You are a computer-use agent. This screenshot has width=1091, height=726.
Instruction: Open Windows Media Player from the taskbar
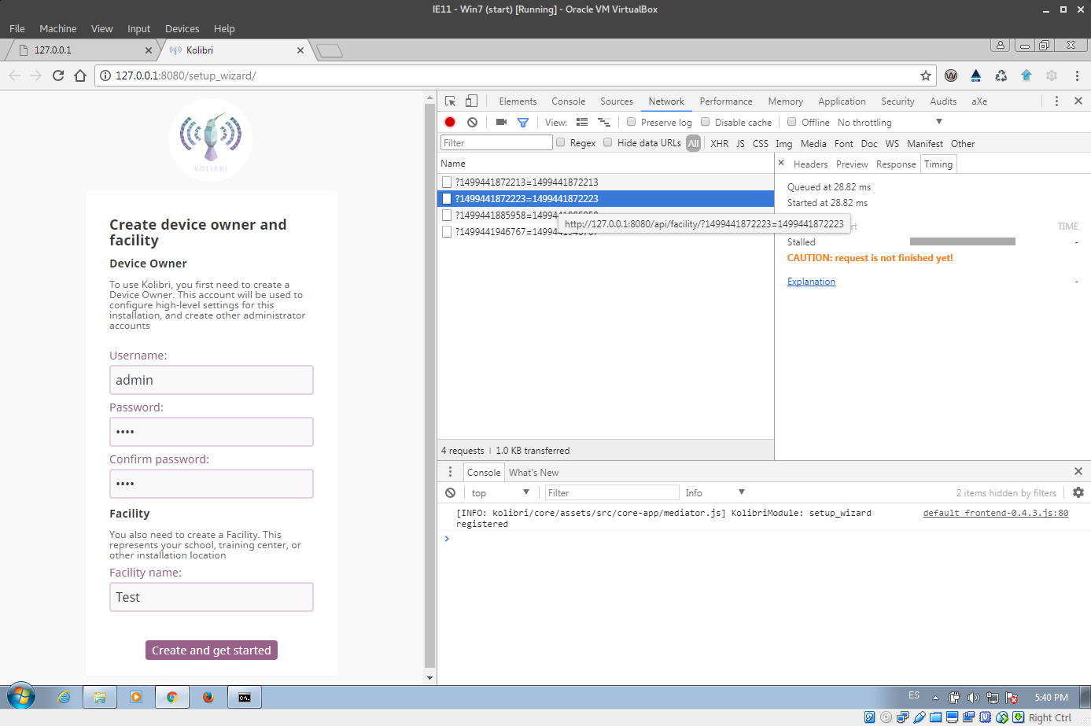click(x=136, y=697)
